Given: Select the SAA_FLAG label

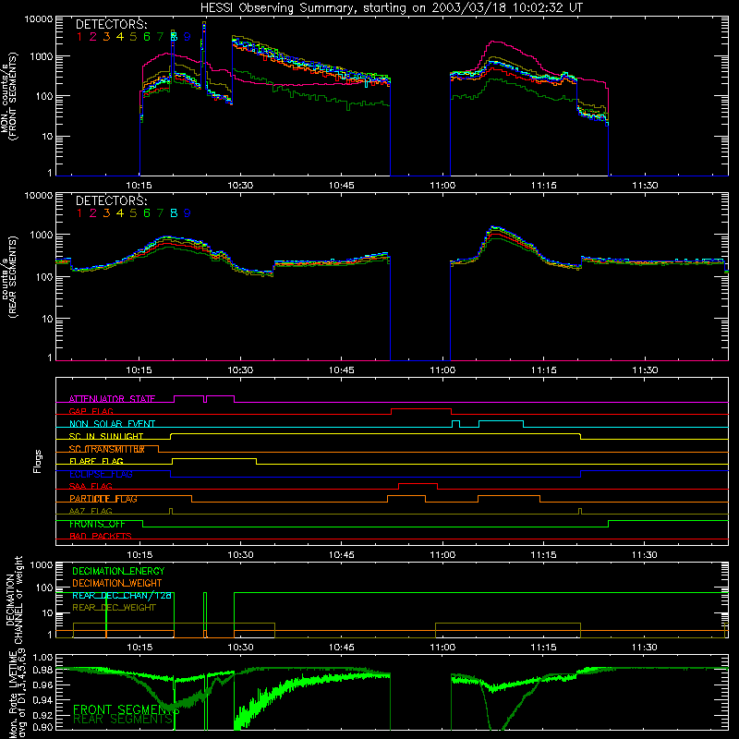Looking at the screenshot, I should (x=91, y=487).
